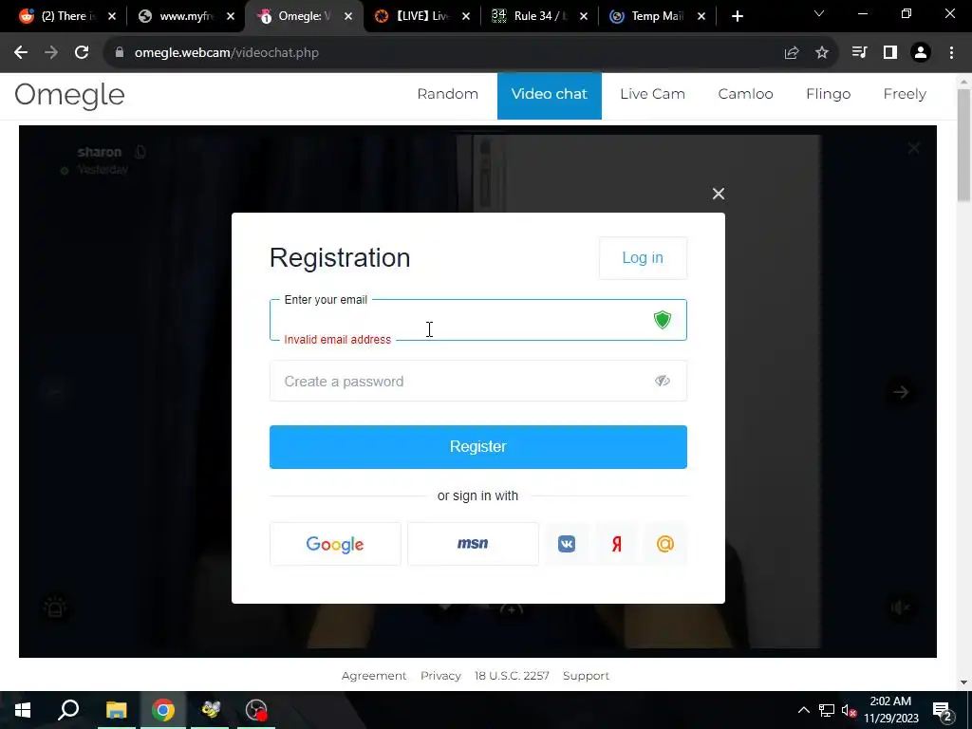Reload the page

tap(82, 53)
